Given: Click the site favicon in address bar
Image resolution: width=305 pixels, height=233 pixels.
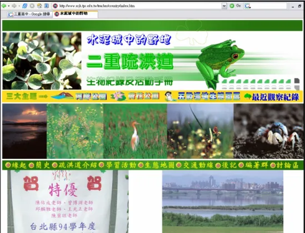Looking at the screenshot, I should (55, 6).
